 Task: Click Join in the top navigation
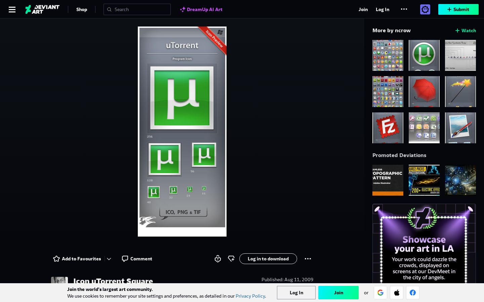363,9
